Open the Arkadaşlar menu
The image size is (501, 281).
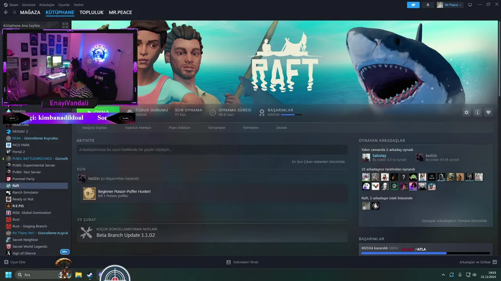(47, 5)
